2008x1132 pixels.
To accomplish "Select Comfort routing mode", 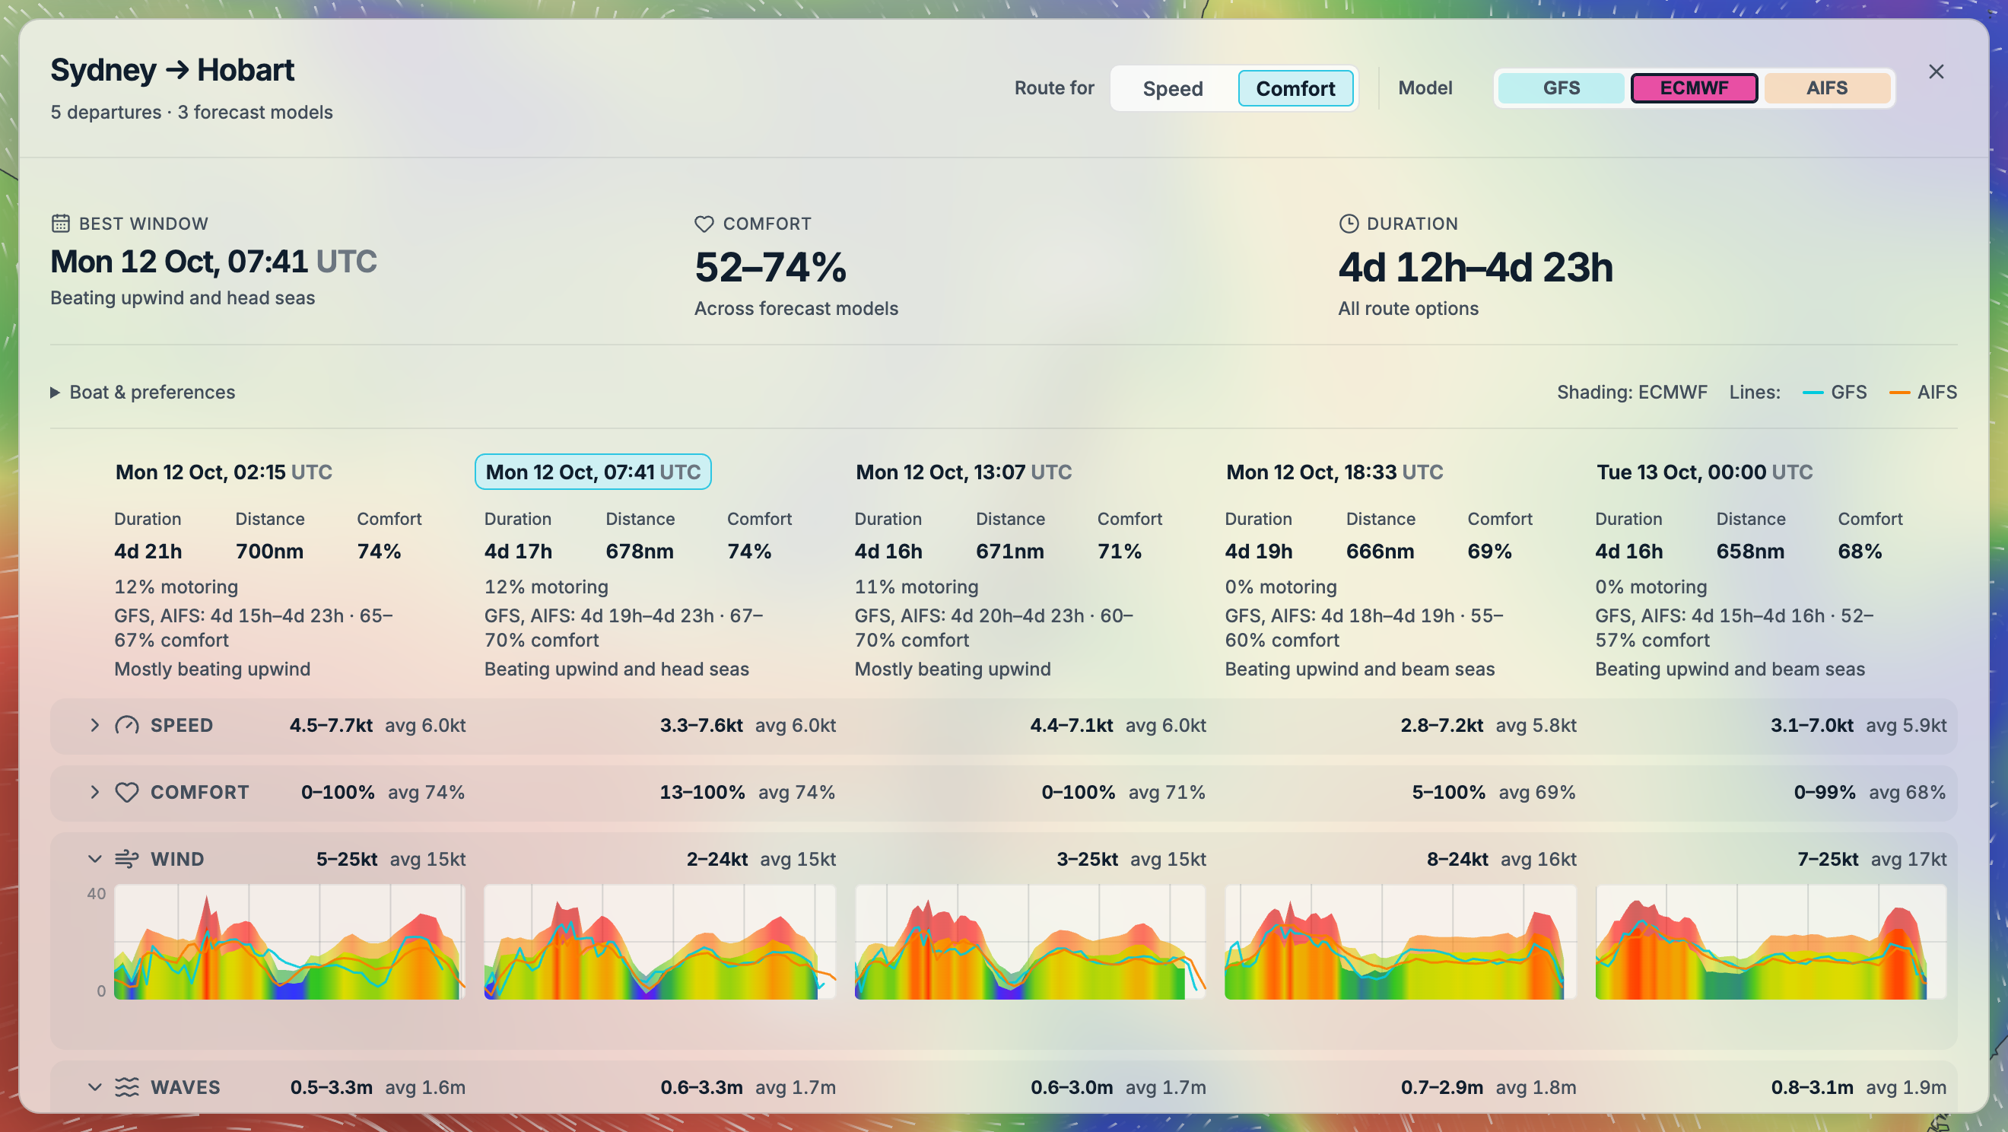I will pyautogui.click(x=1295, y=88).
